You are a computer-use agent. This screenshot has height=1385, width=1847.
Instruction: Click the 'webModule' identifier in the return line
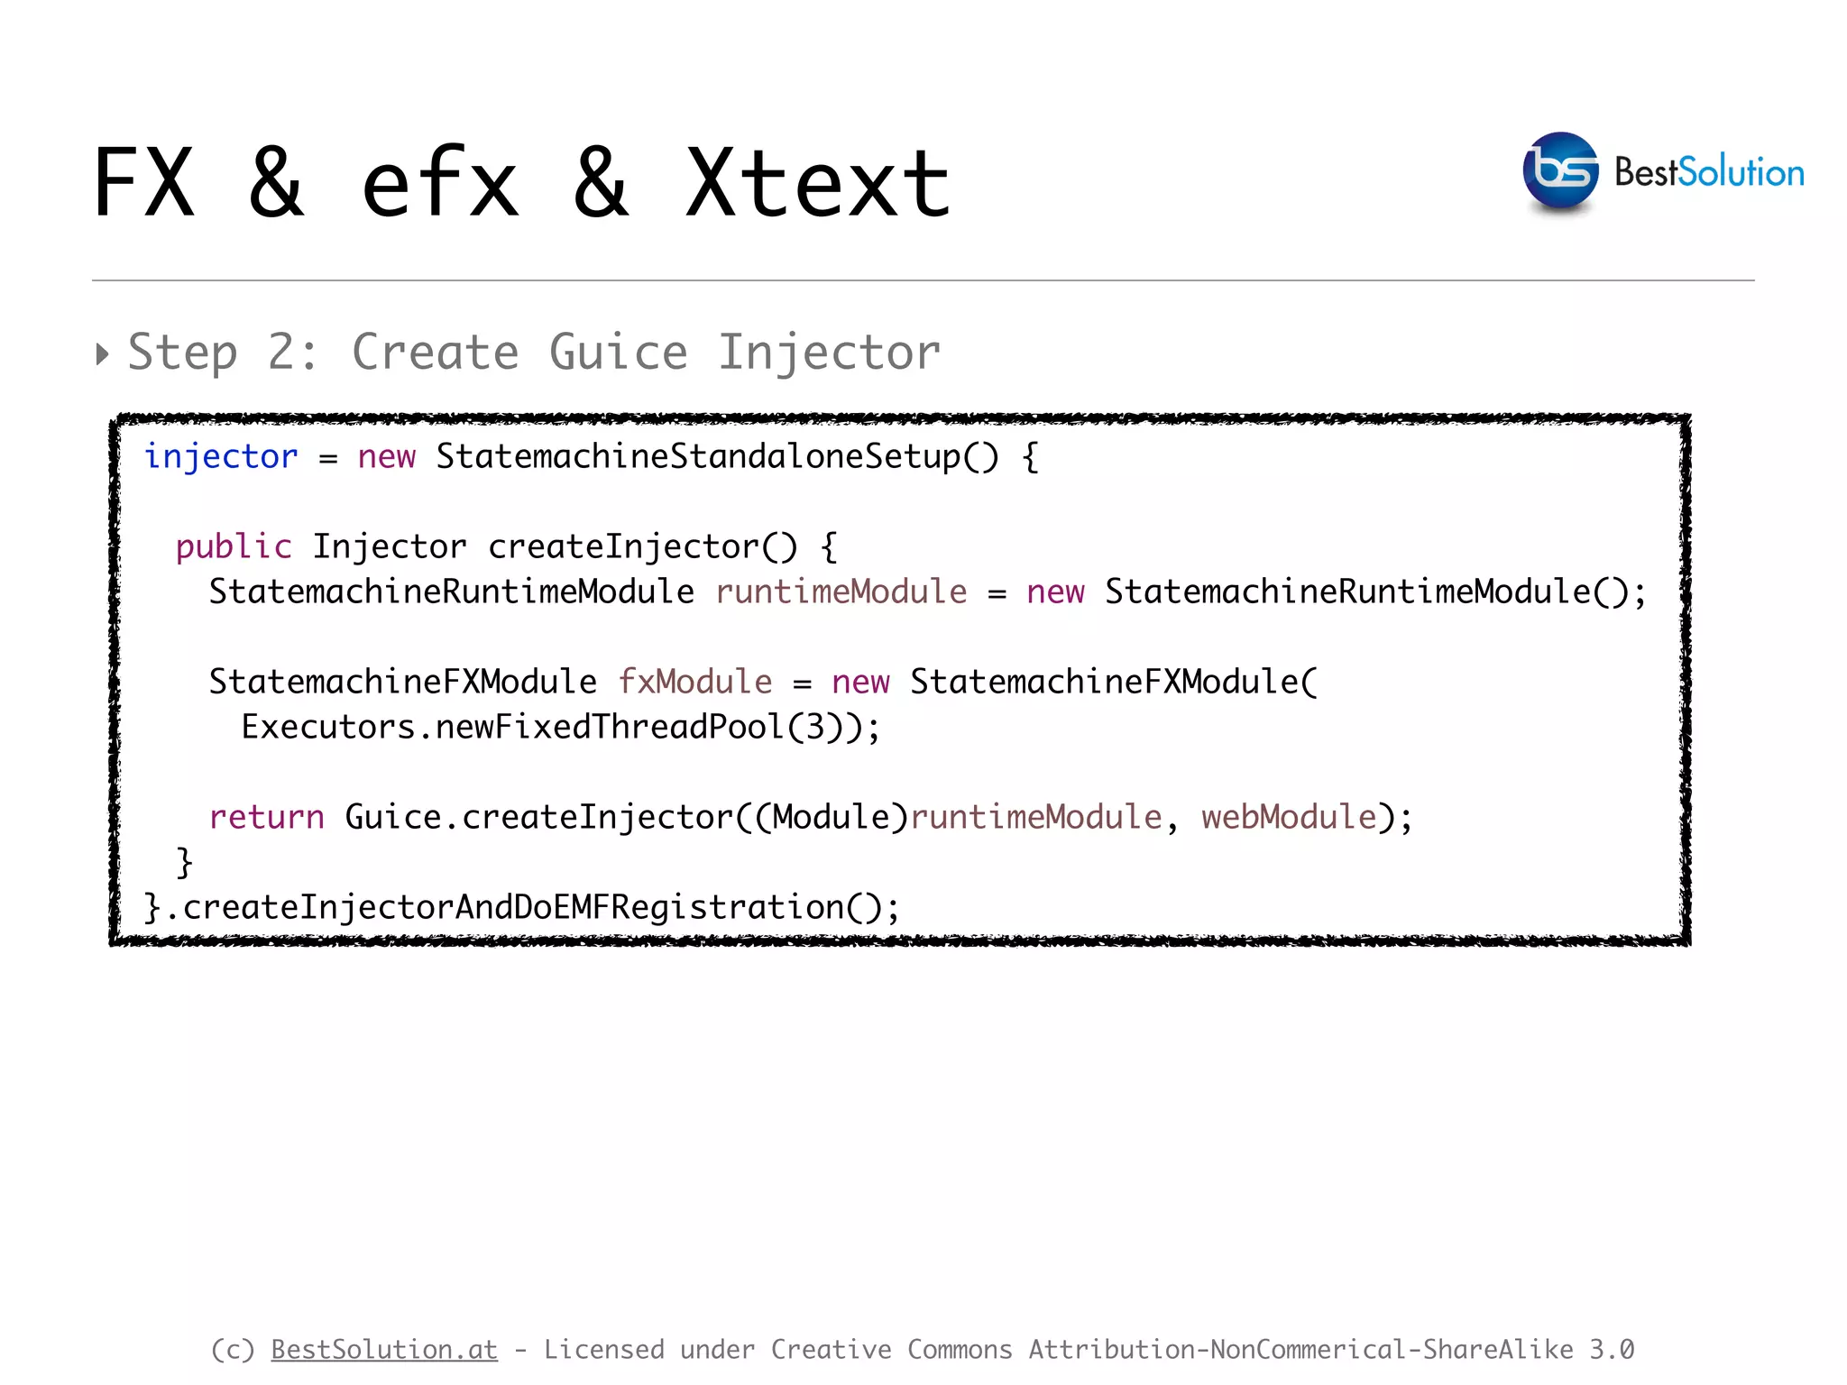[1289, 817]
